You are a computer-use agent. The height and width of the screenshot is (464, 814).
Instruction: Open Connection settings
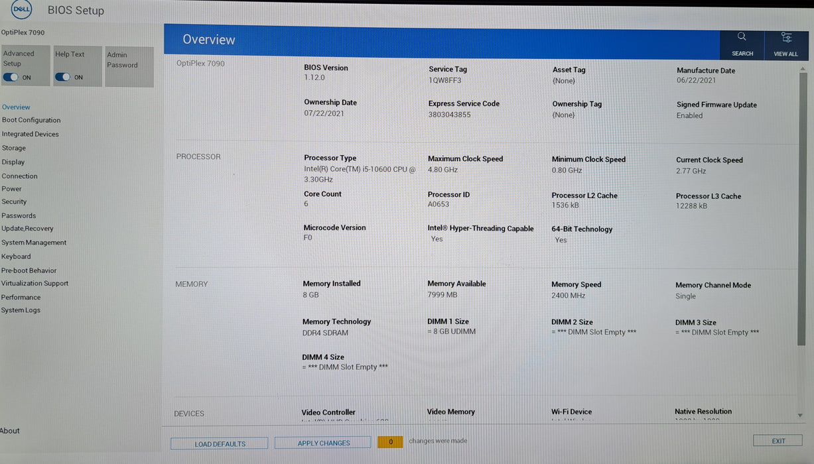pos(19,176)
